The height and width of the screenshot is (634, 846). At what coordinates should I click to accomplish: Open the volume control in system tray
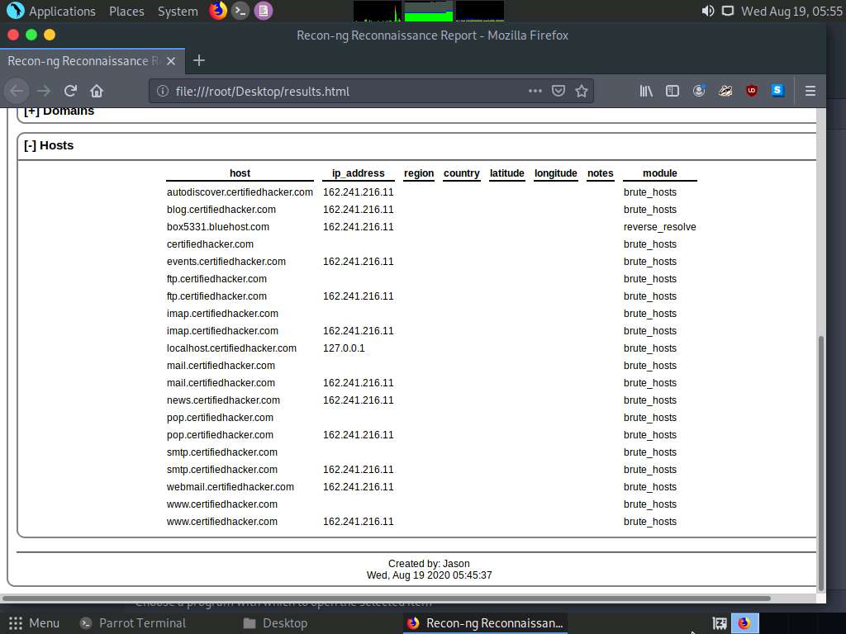pos(707,11)
